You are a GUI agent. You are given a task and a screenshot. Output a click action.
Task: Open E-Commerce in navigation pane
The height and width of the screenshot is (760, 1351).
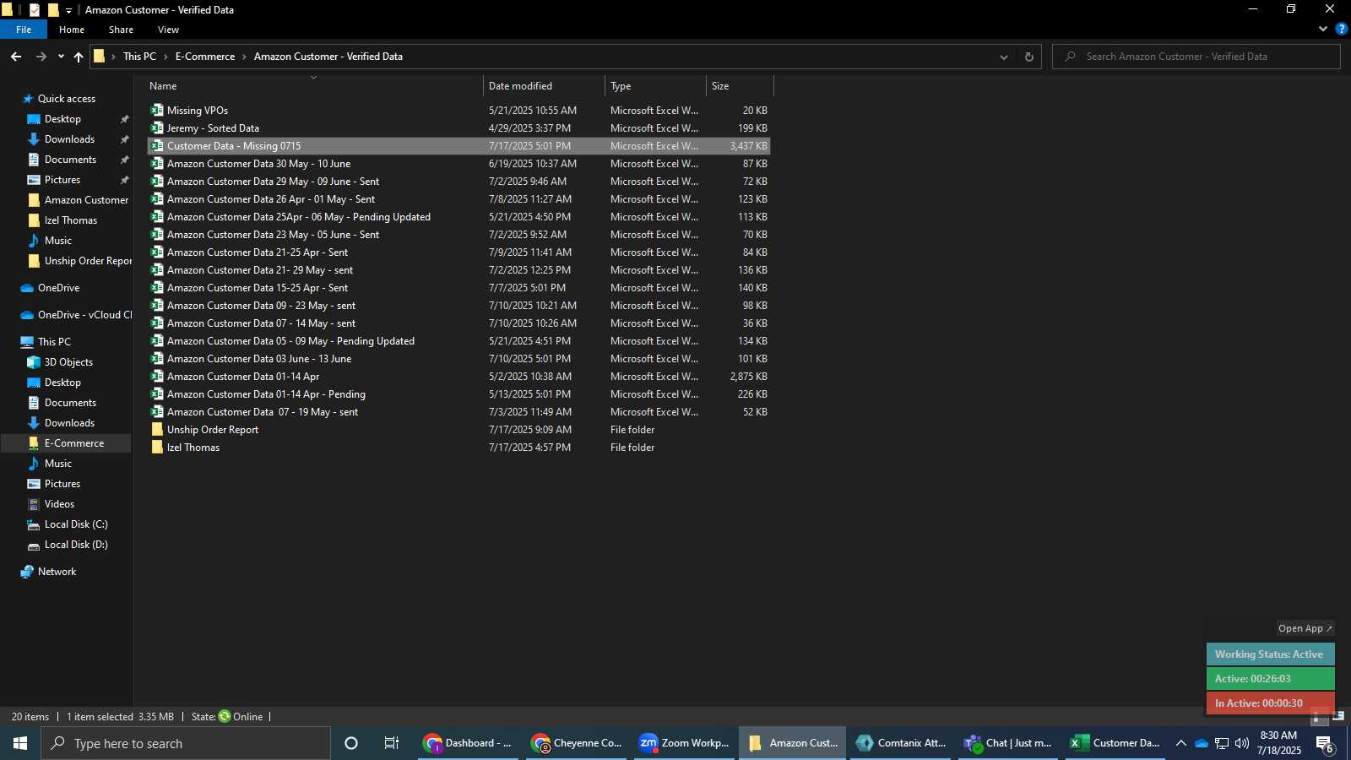pos(66,443)
